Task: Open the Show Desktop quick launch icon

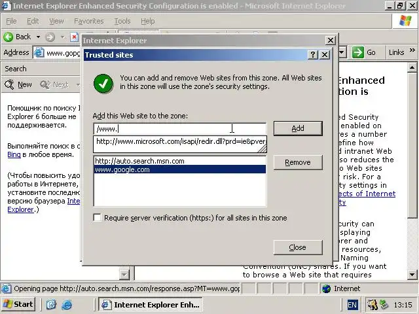Action: (x=51, y=304)
